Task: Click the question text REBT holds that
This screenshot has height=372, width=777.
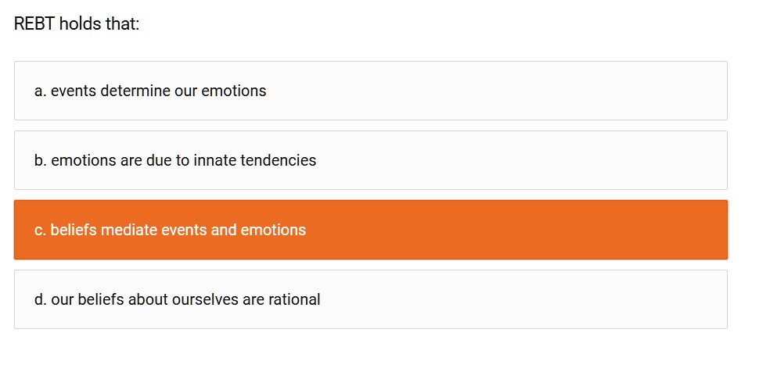Action: coord(77,23)
